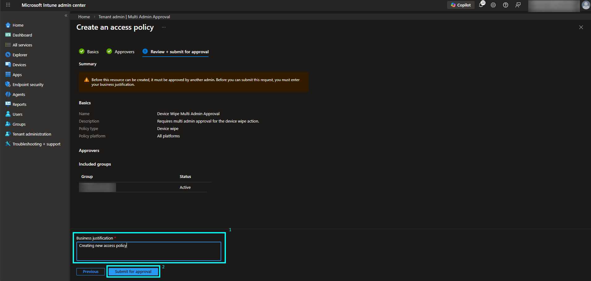Select the 'Device Wipe Multi Admin Approval' name value

pos(188,114)
